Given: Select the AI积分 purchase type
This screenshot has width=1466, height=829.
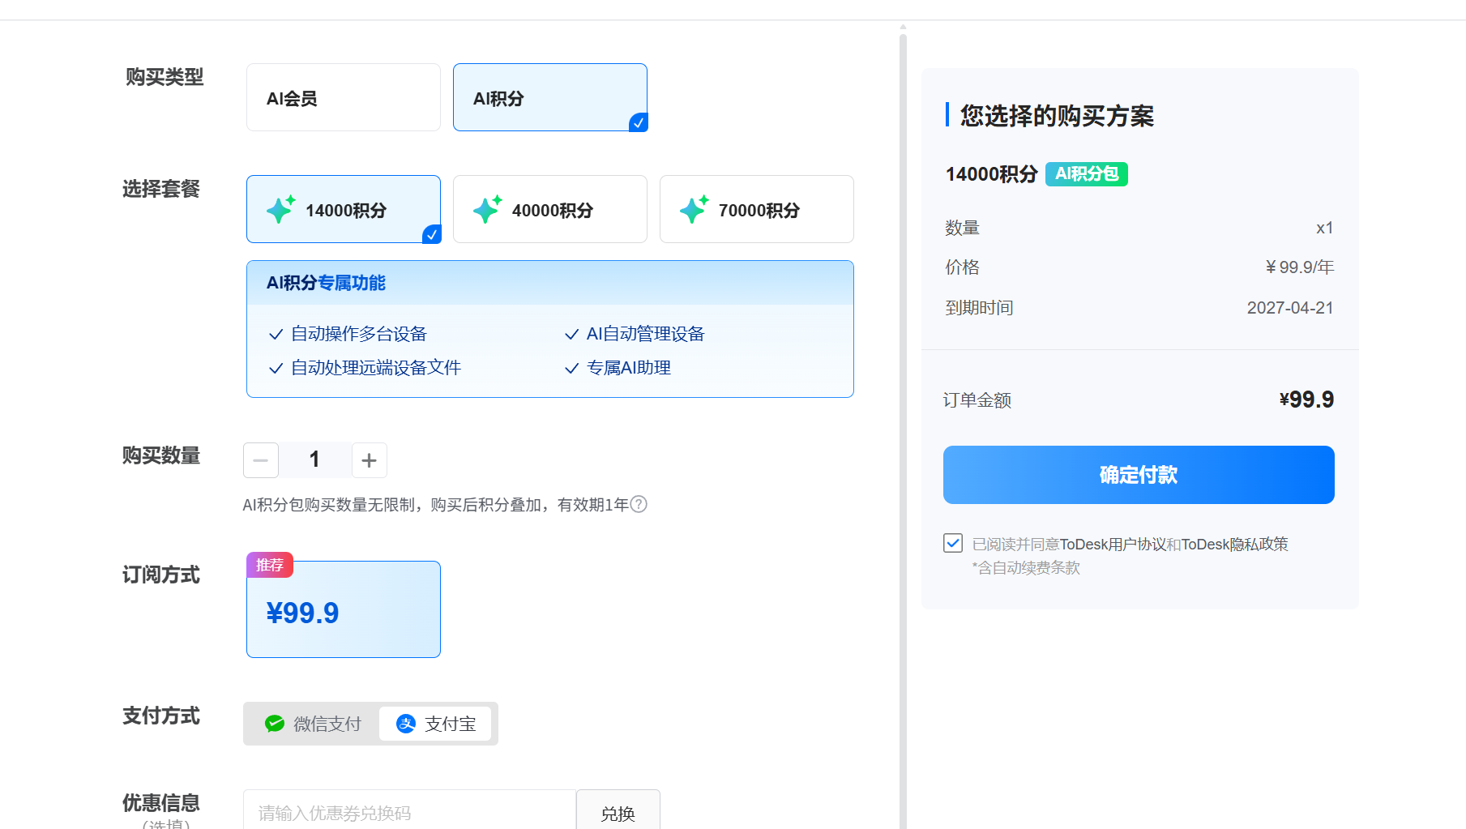Looking at the screenshot, I should 550,97.
